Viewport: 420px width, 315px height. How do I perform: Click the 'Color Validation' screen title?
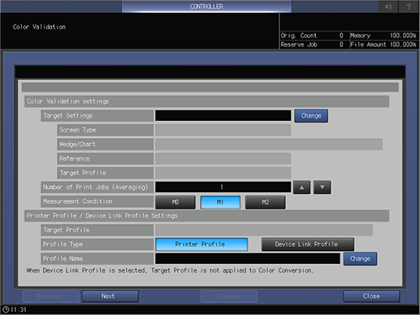[x=39, y=27]
